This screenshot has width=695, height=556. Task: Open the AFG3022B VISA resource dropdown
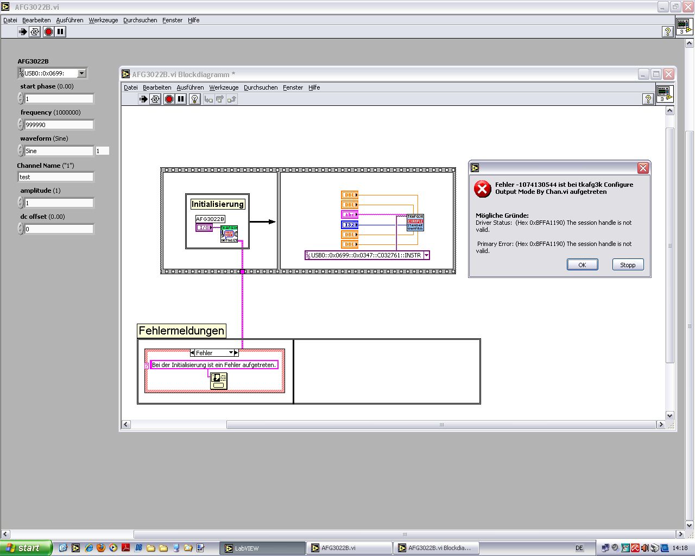[x=81, y=73]
